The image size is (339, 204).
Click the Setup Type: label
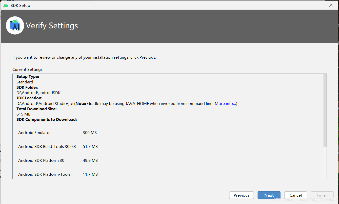[28, 77]
